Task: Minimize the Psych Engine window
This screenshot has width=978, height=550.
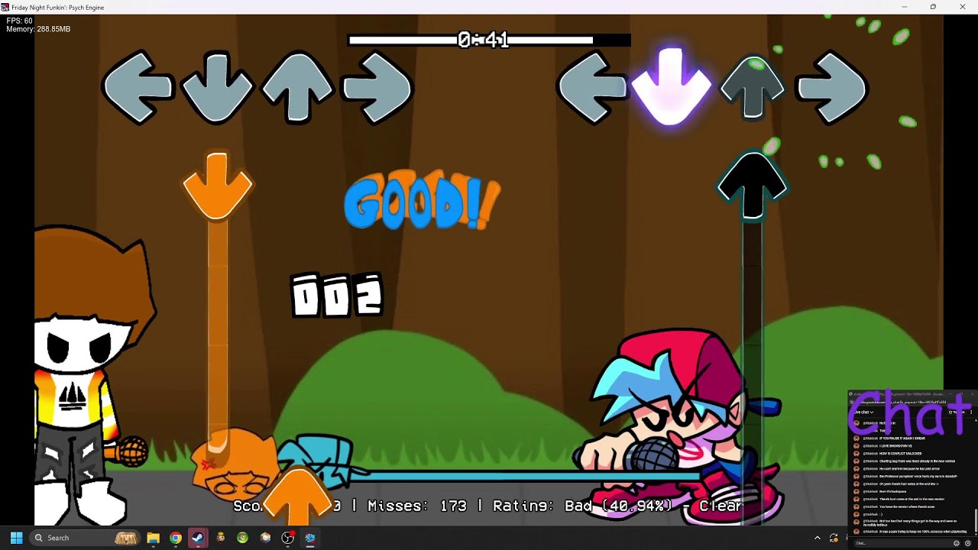Action: tap(904, 7)
